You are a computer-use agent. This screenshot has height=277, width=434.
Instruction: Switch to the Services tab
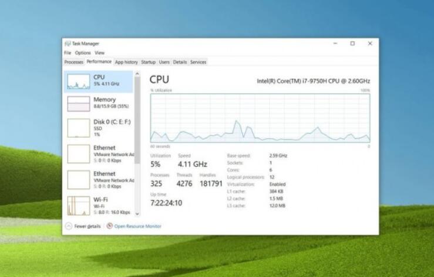click(x=198, y=62)
